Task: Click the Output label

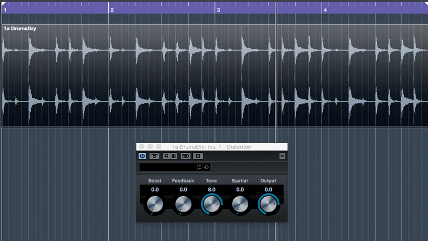Action: [268, 180]
